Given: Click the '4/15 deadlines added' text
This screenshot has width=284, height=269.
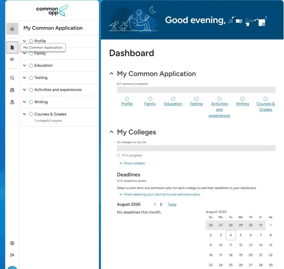Looking at the screenshot, I should (x=131, y=181).
